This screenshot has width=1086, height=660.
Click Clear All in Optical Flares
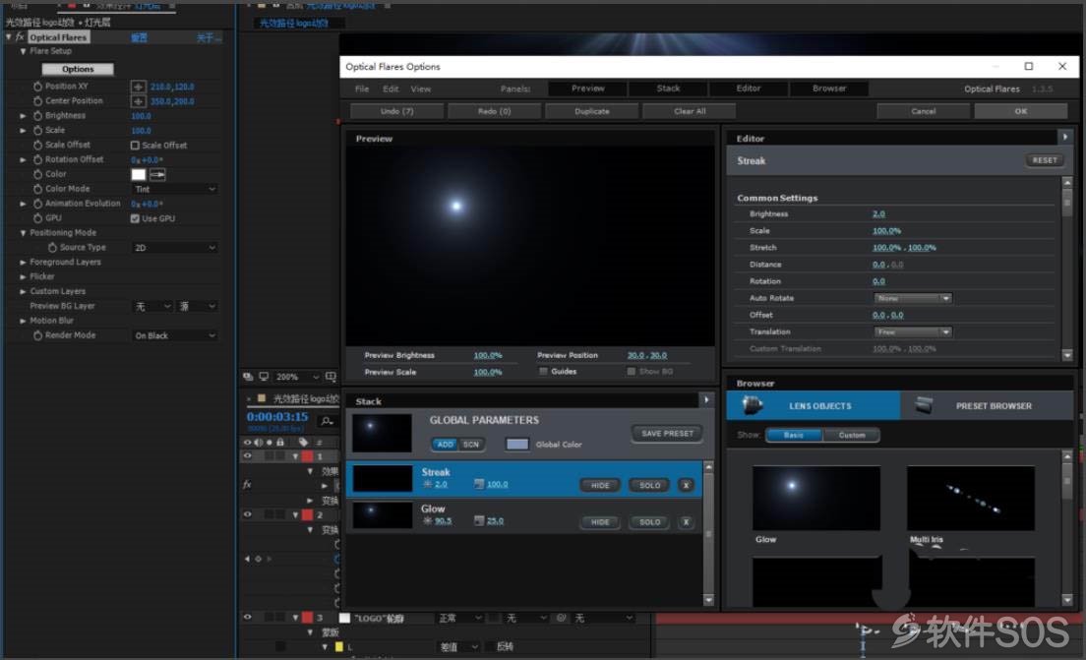(690, 111)
